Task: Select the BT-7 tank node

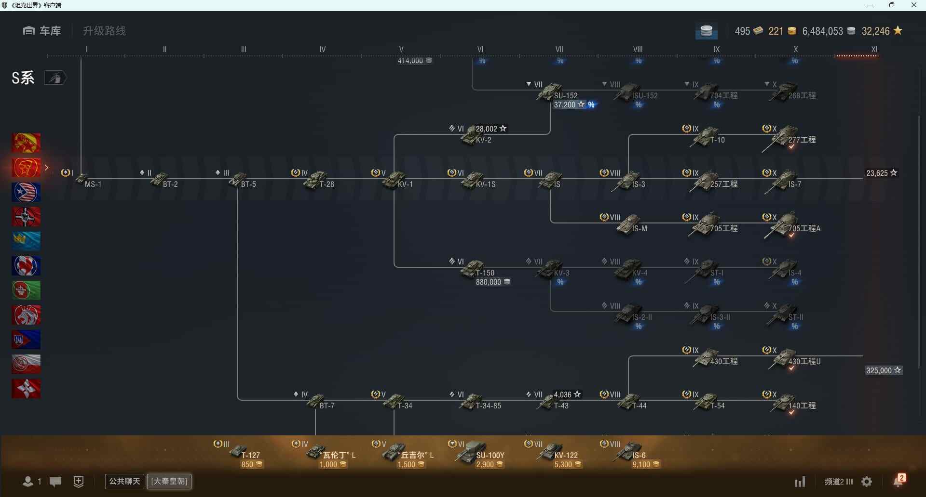Action: (316, 401)
